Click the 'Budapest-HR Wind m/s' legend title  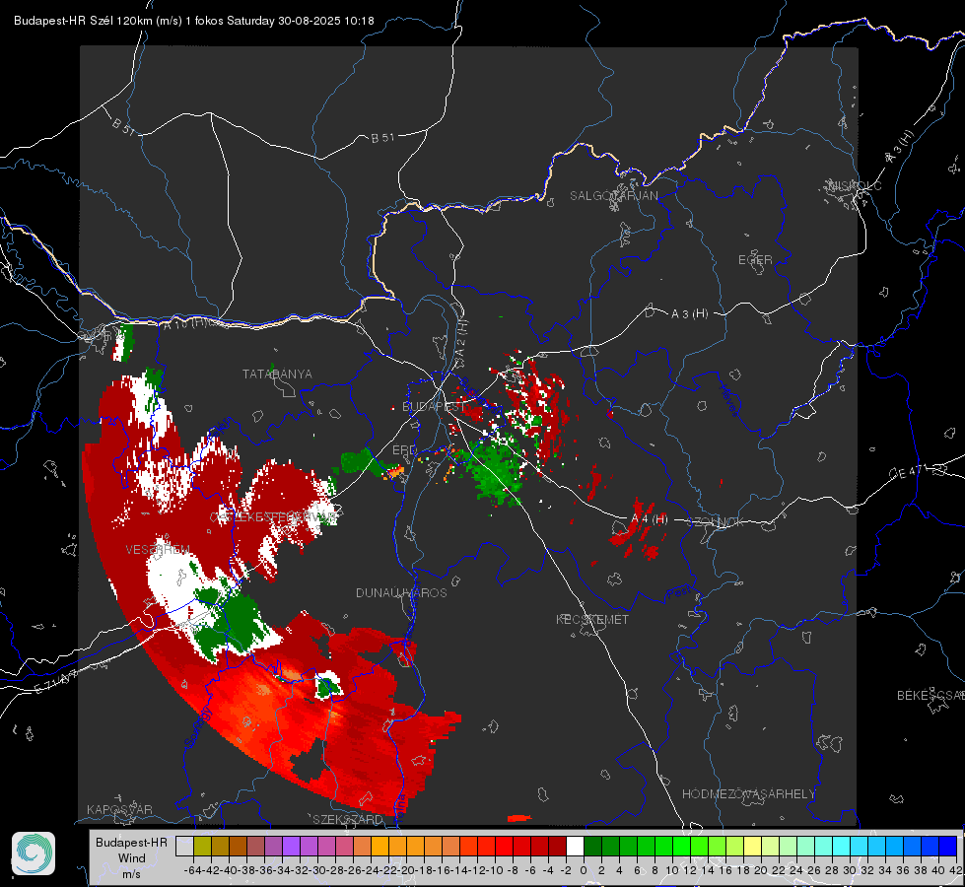click(131, 857)
